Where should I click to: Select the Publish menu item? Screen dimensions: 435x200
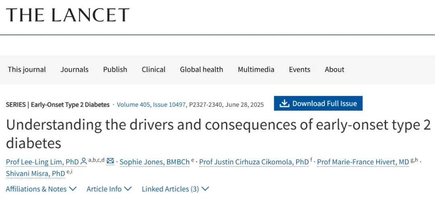pos(115,69)
